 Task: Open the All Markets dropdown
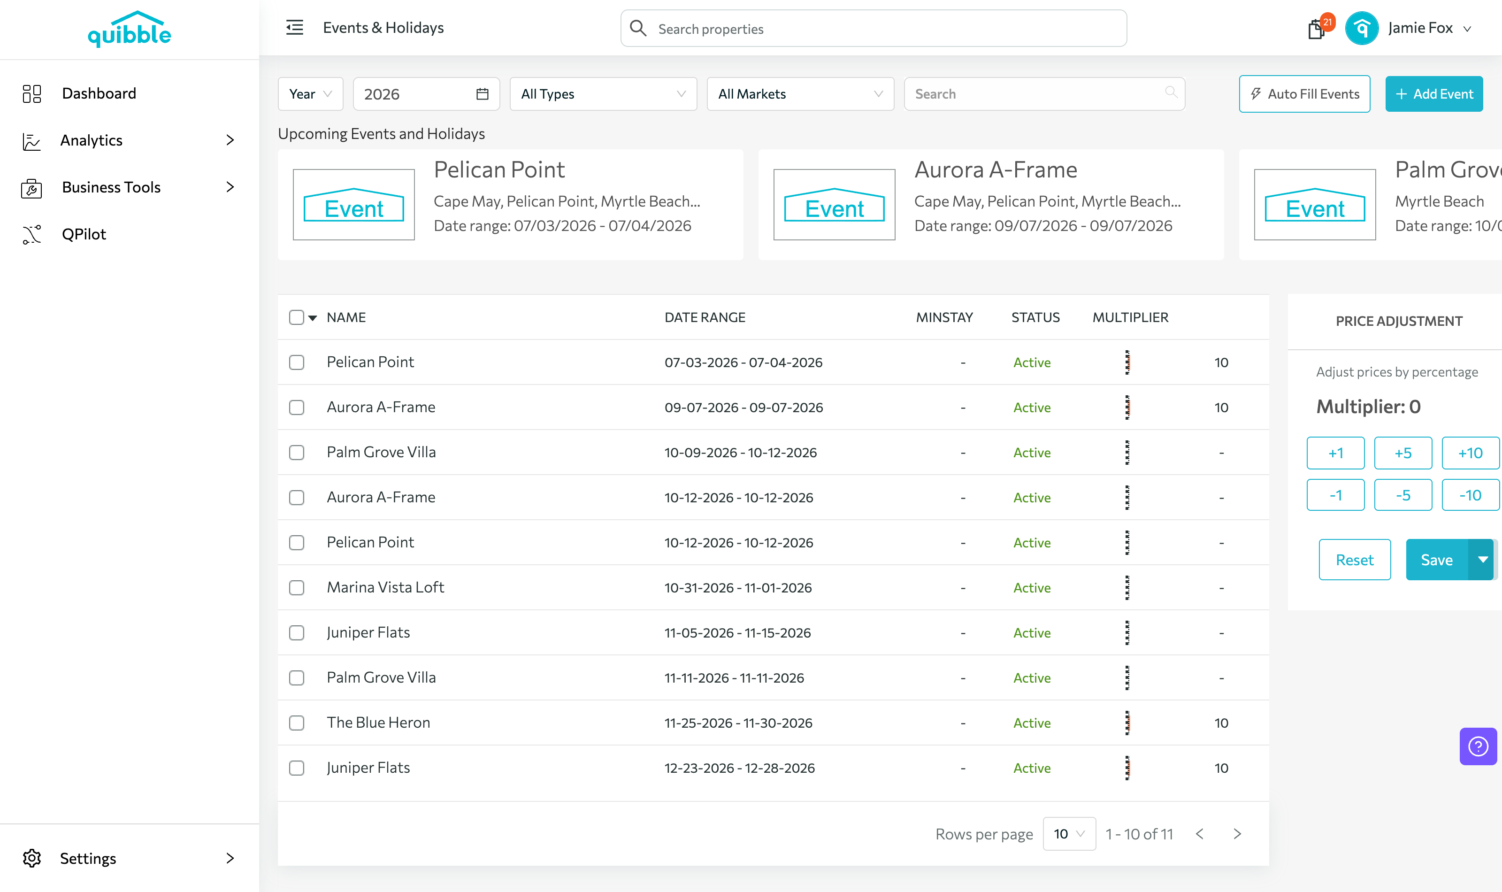pyautogui.click(x=800, y=94)
